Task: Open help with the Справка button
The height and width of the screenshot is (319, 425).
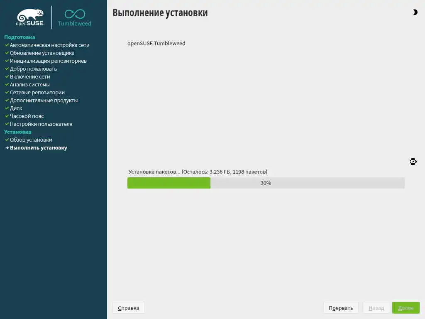Action: (129, 308)
